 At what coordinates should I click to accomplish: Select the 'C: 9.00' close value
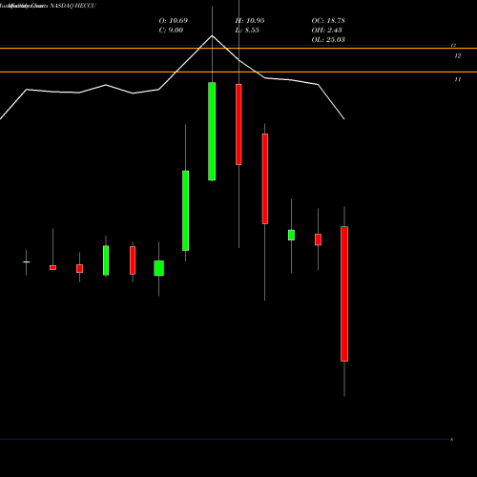171,31
